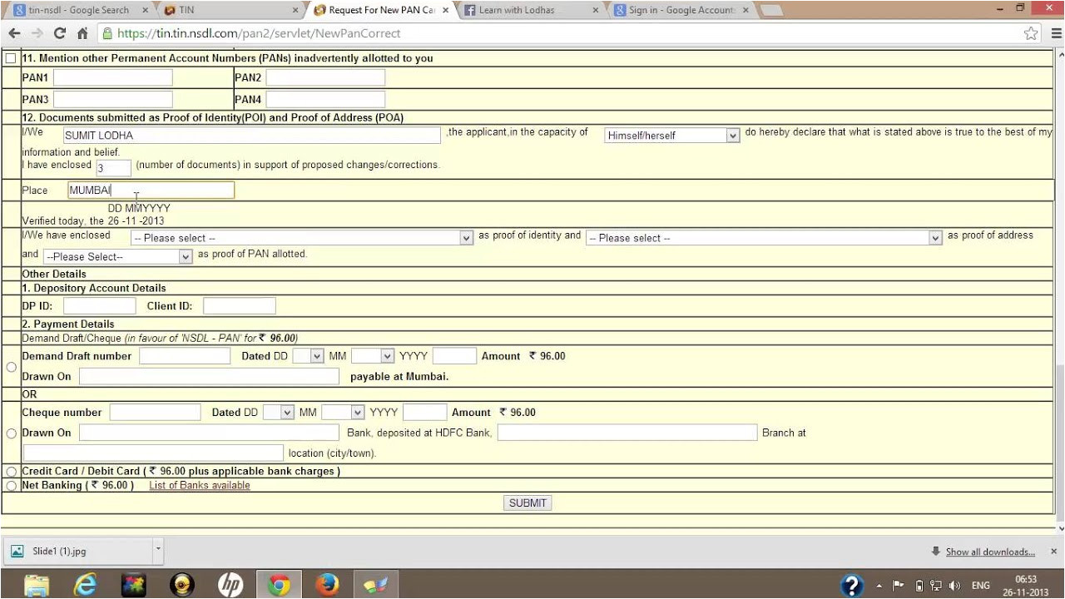This screenshot has height=599, width=1065.
Task: Click the HP icon in taskbar
Action: click(230, 586)
